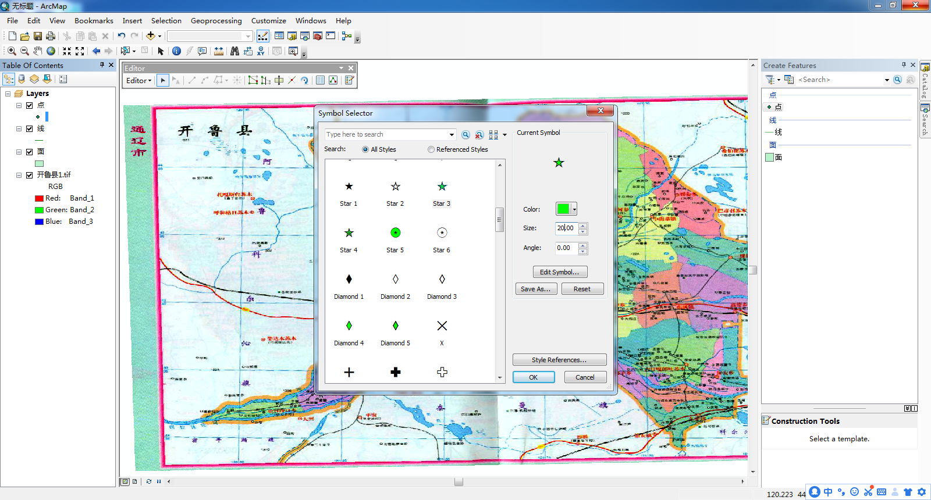Open the Bookmarks menu
The height and width of the screenshot is (500, 931).
pyautogui.click(x=94, y=20)
